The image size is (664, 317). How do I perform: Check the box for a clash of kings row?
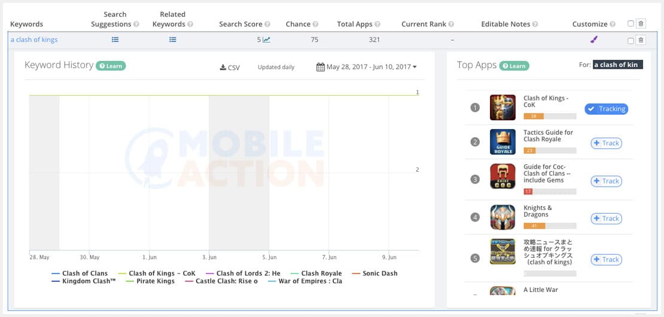pyautogui.click(x=631, y=41)
